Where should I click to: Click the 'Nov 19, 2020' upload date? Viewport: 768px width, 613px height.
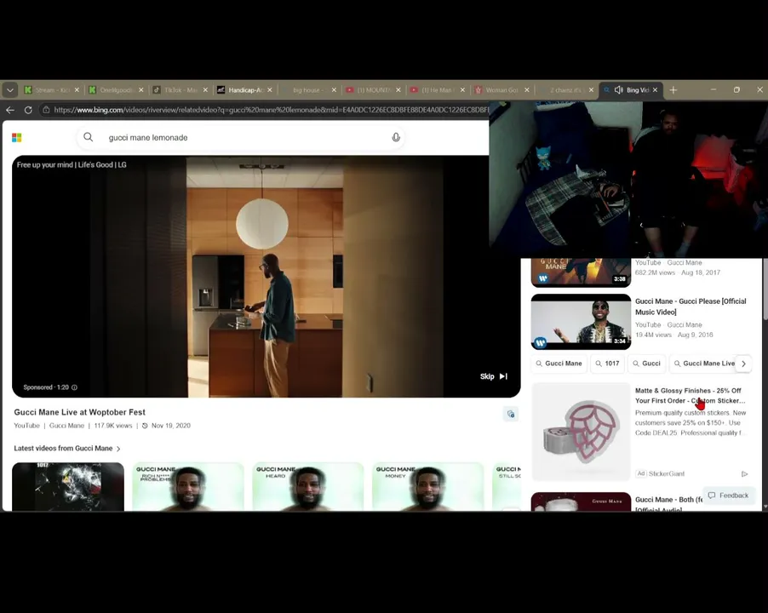[x=171, y=426]
